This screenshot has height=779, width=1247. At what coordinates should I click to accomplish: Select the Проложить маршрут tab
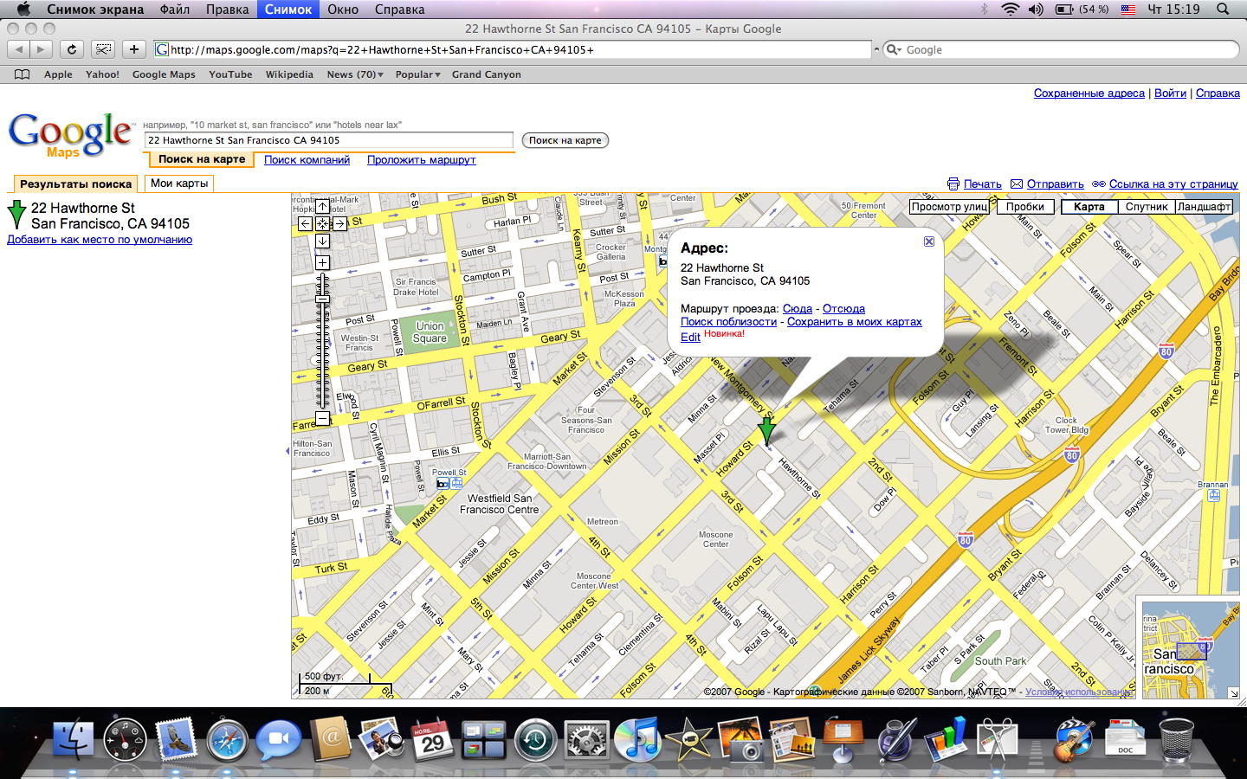(x=422, y=160)
